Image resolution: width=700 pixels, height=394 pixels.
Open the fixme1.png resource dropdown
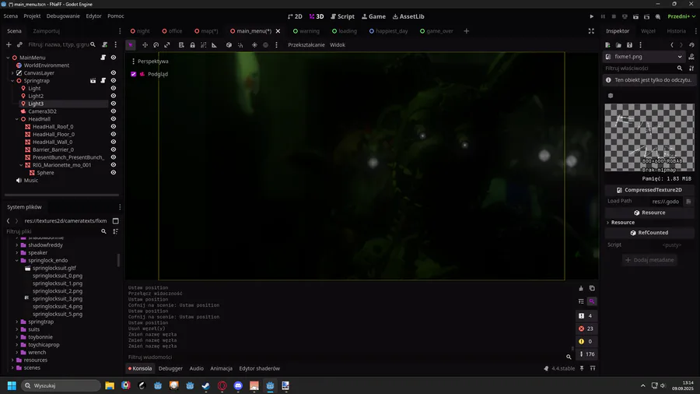click(645, 57)
